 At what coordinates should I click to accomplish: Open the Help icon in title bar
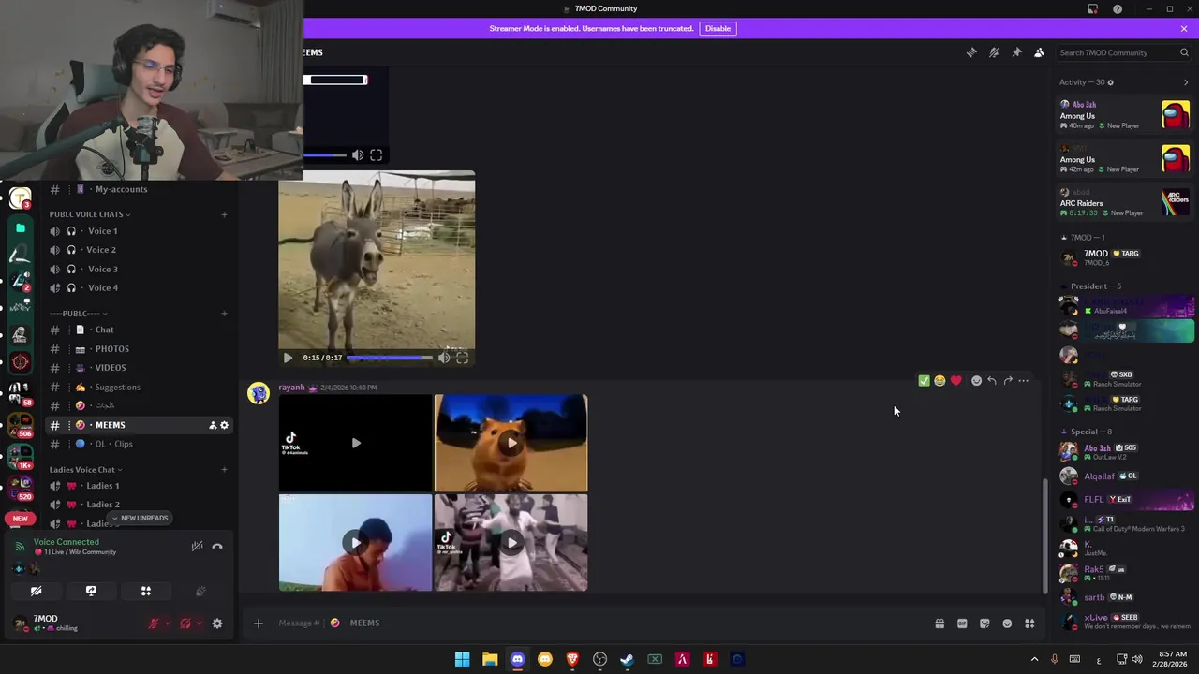pos(1118,8)
